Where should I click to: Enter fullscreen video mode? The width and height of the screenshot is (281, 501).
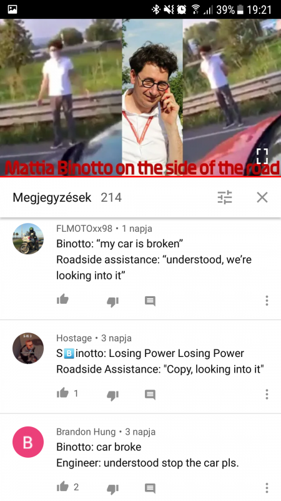(262, 156)
